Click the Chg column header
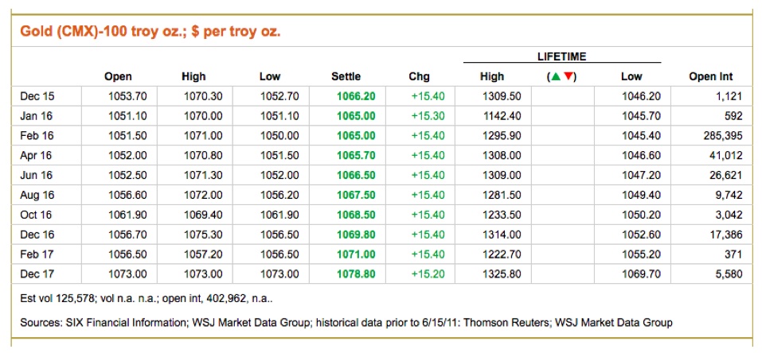Viewport: 762px width, 353px height. [x=419, y=77]
